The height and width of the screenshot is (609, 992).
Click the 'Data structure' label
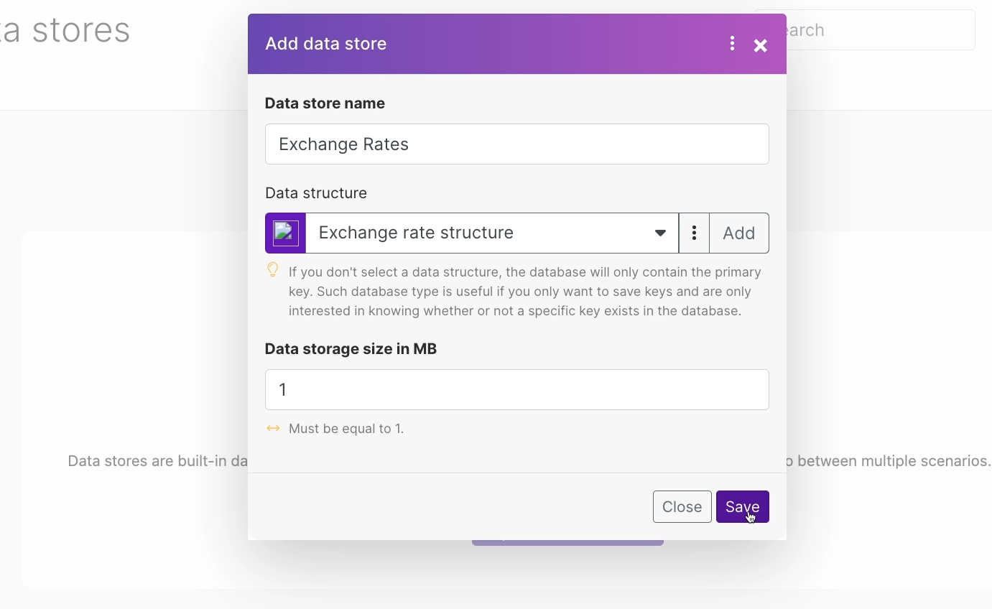pos(316,193)
